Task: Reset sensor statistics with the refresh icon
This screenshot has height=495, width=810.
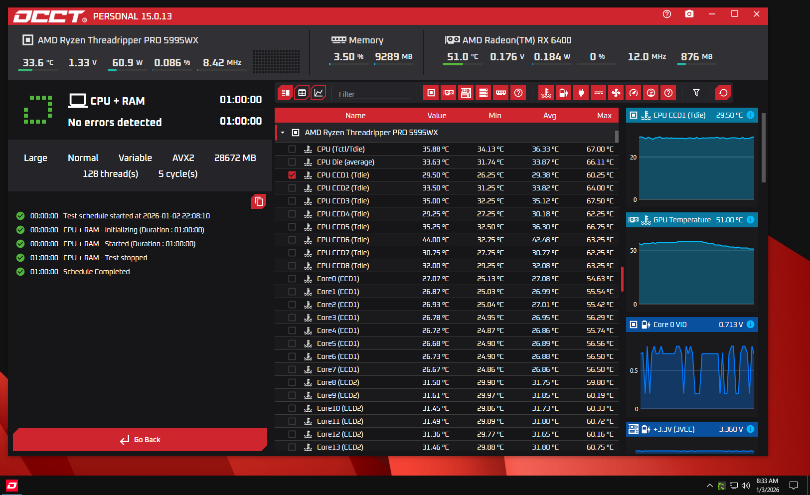Action: tap(723, 93)
